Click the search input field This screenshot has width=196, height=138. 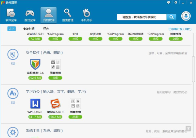141,17
